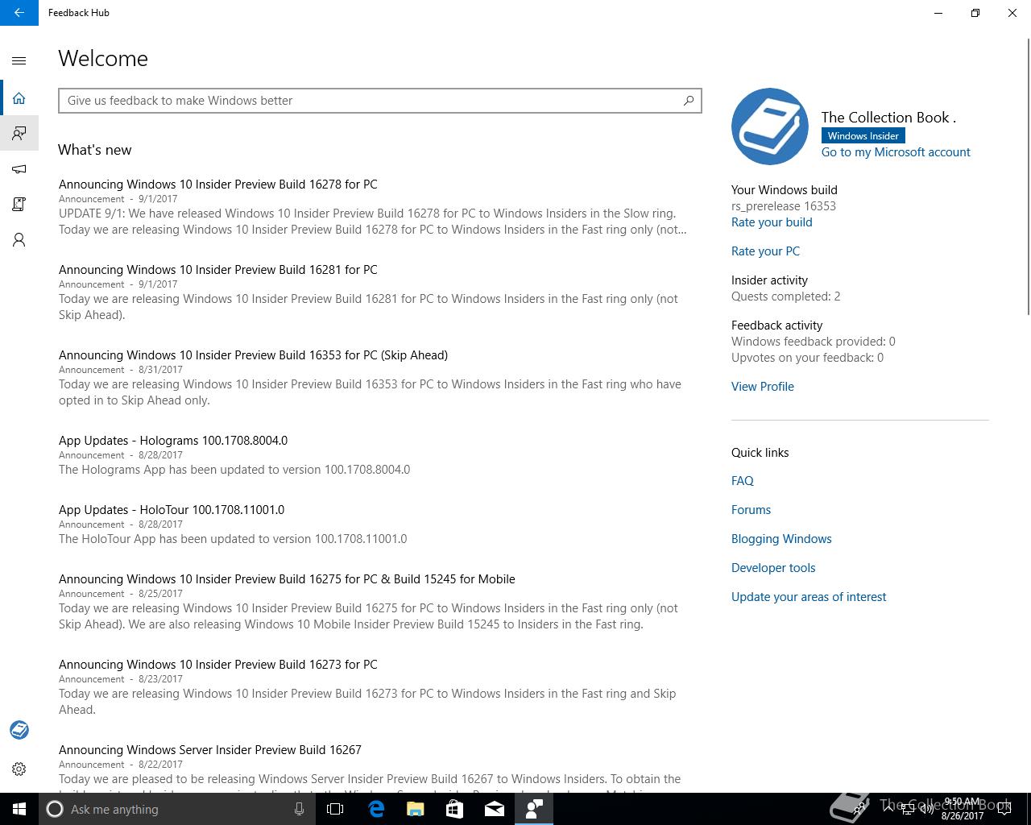Viewport: 1031px width, 825px height.
Task: Click Cortana Ask me anything box
Action: click(177, 809)
